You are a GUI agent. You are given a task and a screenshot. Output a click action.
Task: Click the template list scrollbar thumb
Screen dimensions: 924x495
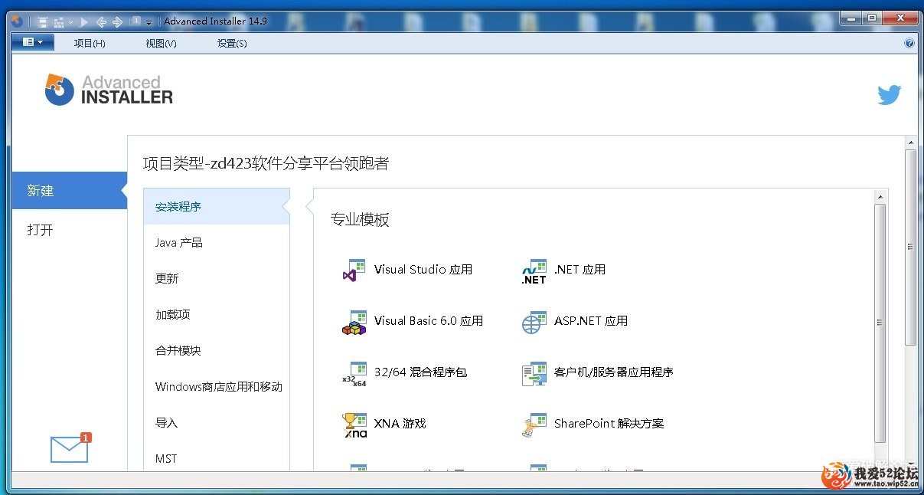880,323
